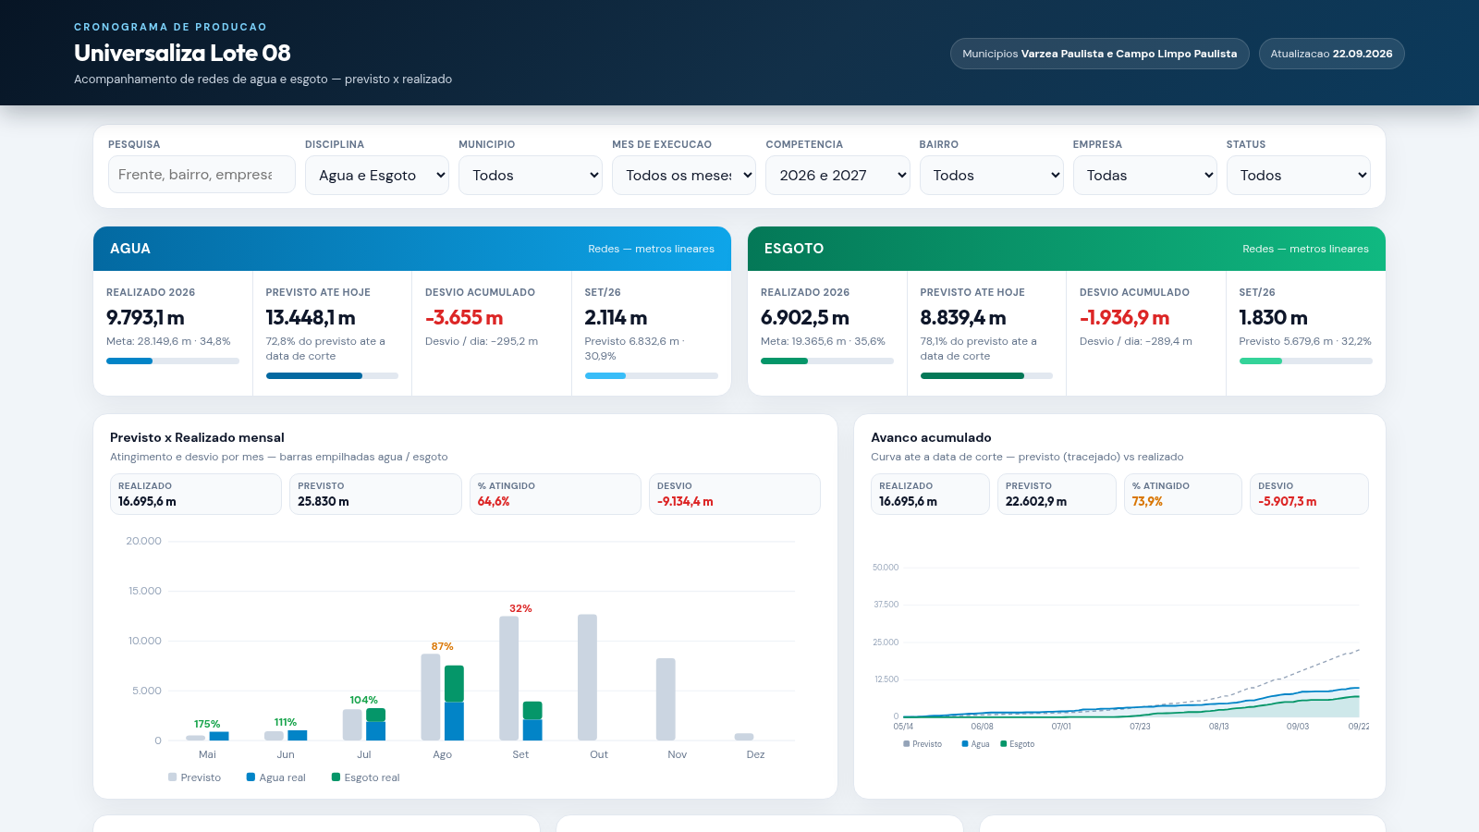Toggle the Esgoto legend in Avanco acumulado chart
Image resolution: width=1479 pixels, height=832 pixels.
(x=1018, y=744)
